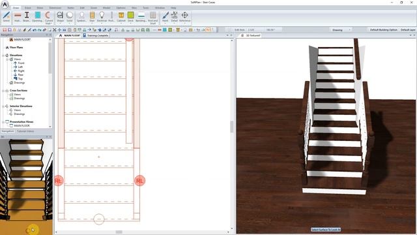
Task: Switch to the Tutorial Videos panel tab
Action: tap(25, 131)
